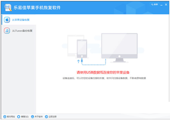Click the gray description starting 设备连接后

point(104,78)
